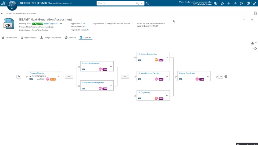Expand the Sr Engineering node chevron
The width and height of the screenshot is (258, 145).
pos(167,96)
